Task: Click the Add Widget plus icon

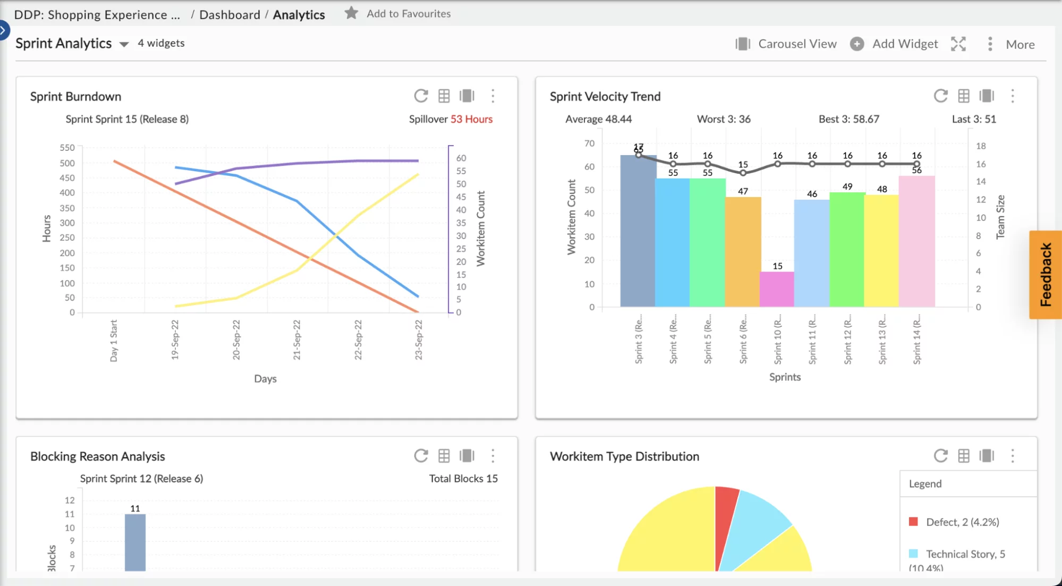Action: tap(856, 44)
